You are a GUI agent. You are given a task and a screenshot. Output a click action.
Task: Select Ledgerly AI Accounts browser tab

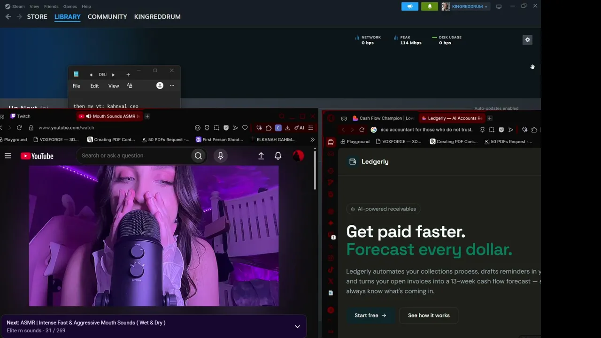point(451,118)
